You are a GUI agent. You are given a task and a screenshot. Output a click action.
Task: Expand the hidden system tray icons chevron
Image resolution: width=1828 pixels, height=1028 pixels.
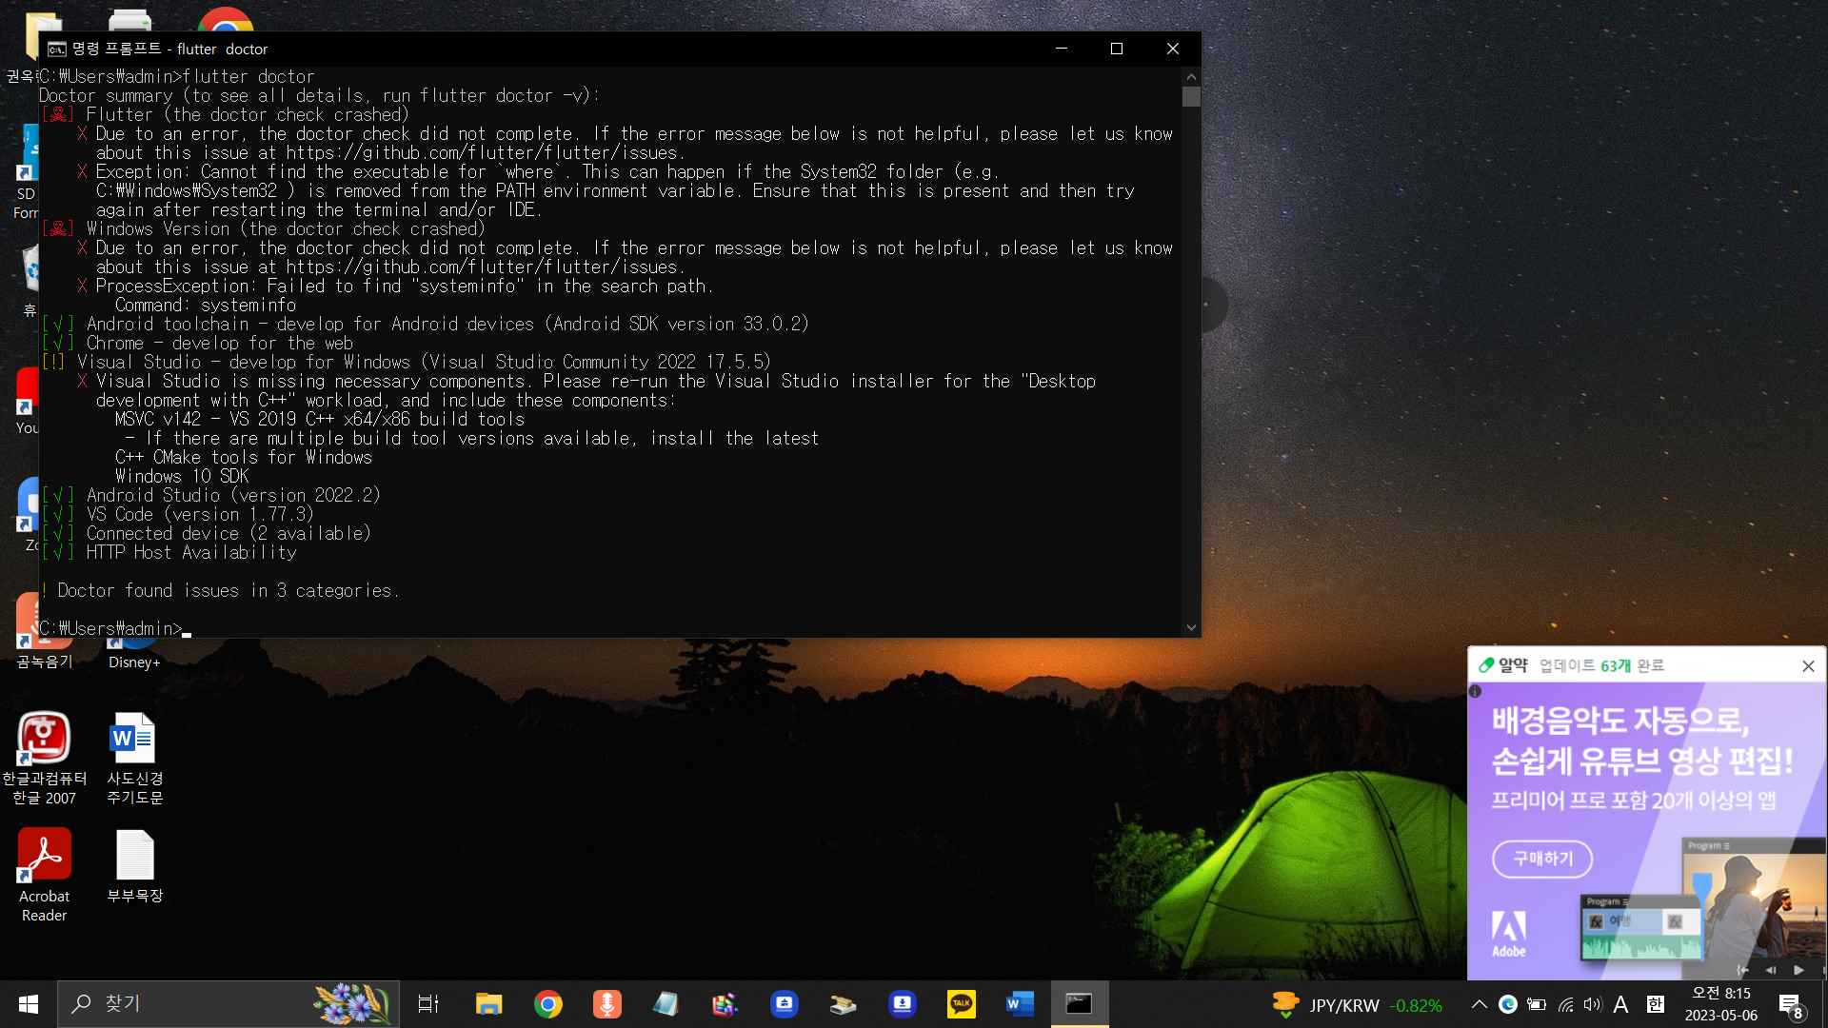click(x=1479, y=1004)
